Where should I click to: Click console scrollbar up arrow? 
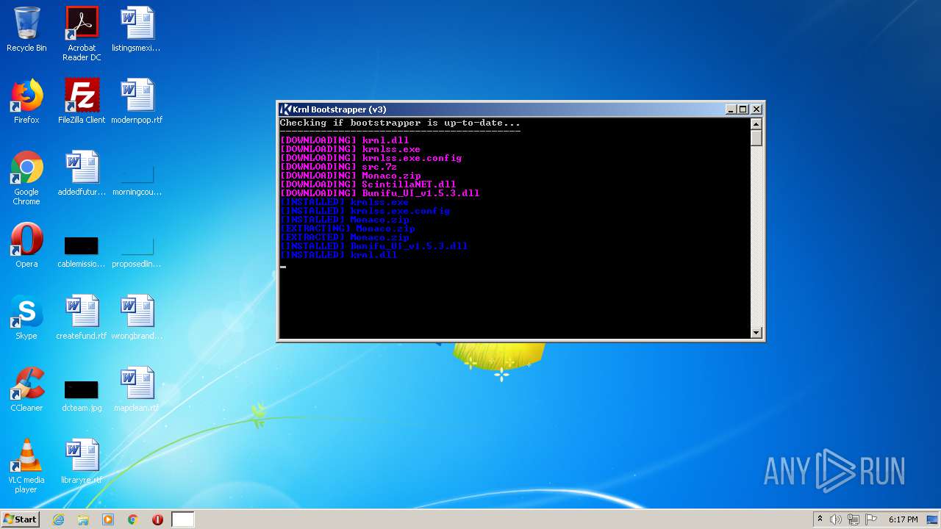coord(756,124)
